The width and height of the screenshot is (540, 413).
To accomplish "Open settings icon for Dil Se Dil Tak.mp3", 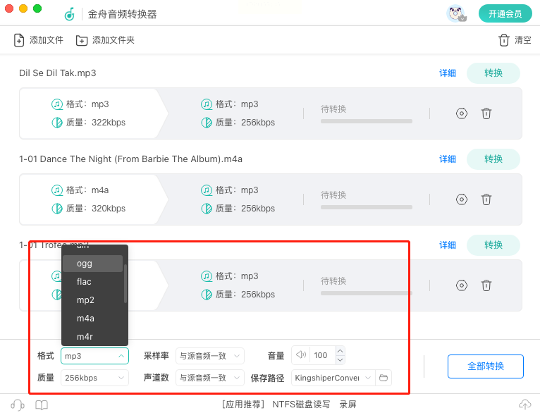I will (x=462, y=113).
